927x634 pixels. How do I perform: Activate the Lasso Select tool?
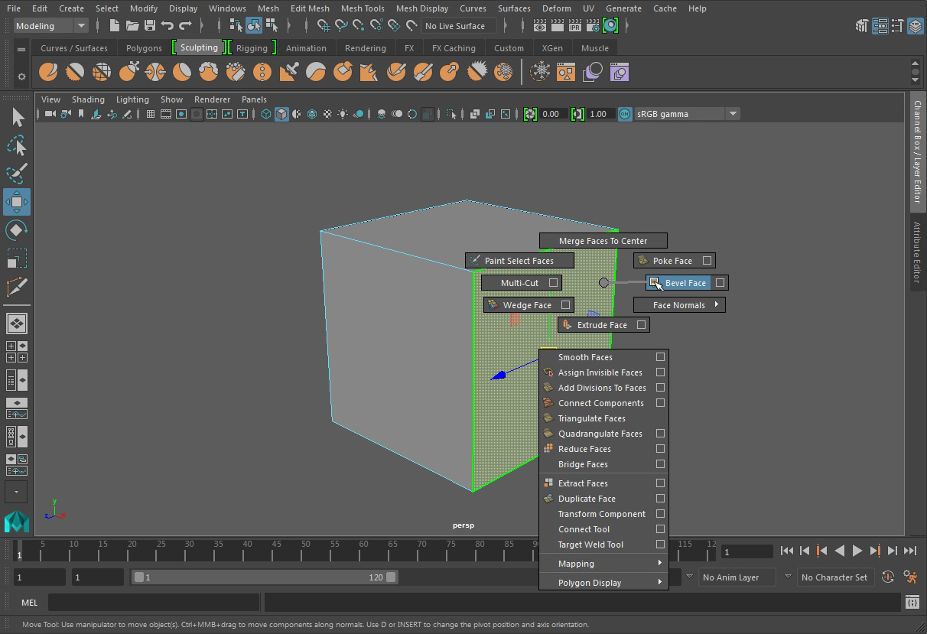(17, 145)
